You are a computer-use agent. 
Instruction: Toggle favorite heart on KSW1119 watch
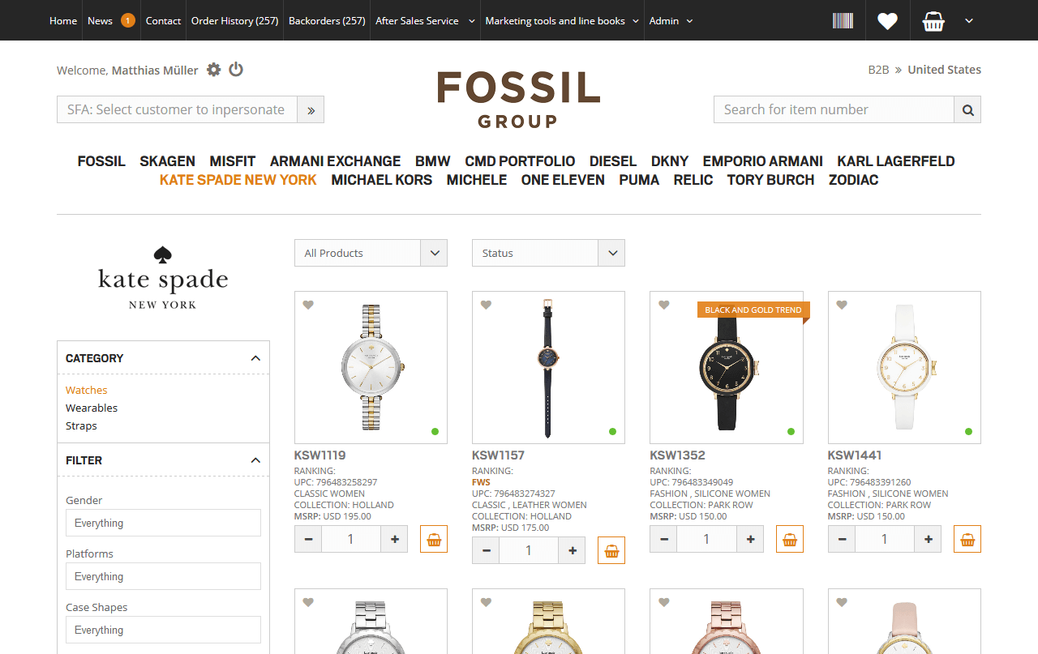308,306
